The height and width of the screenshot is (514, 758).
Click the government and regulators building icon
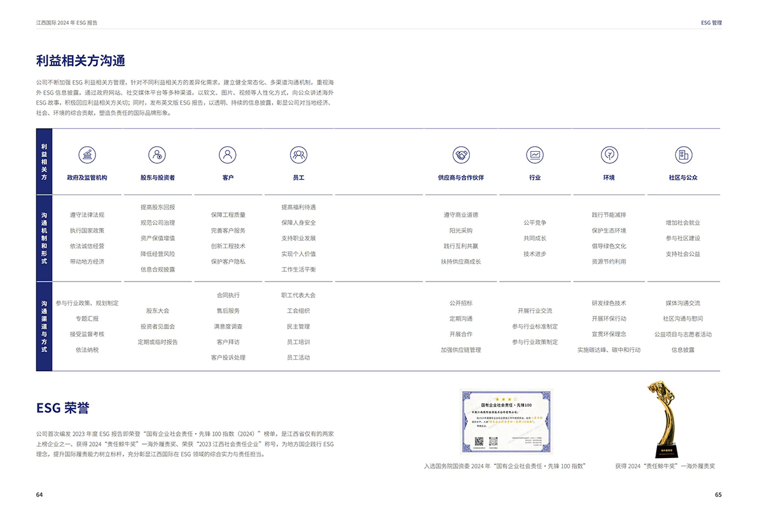87,154
